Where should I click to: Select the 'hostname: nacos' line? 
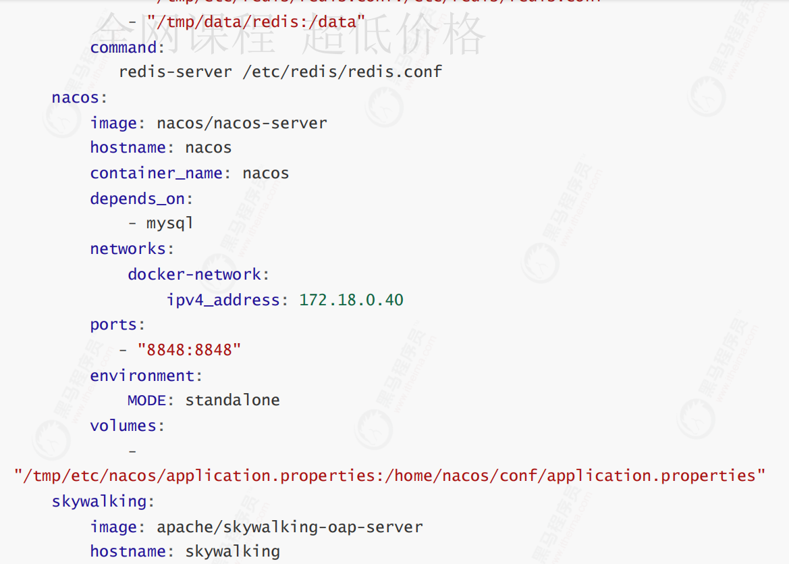[x=161, y=148]
